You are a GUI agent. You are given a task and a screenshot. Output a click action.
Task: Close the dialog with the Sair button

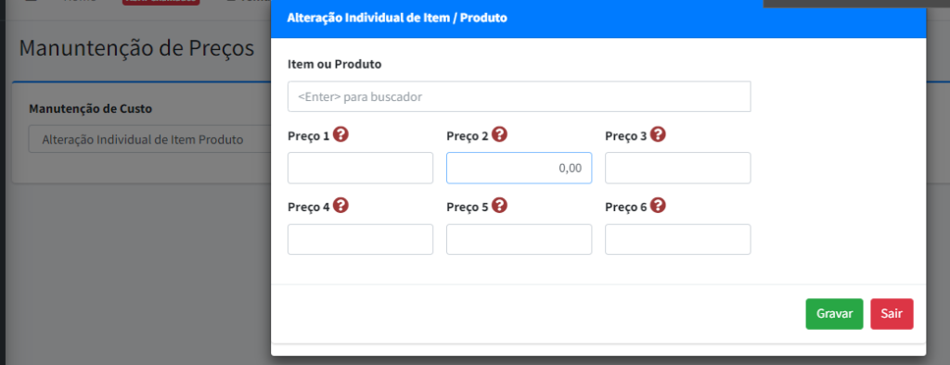892,314
